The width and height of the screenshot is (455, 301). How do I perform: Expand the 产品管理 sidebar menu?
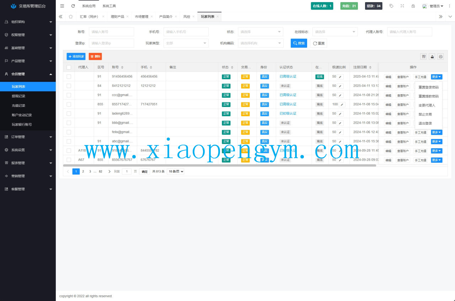click(x=28, y=61)
